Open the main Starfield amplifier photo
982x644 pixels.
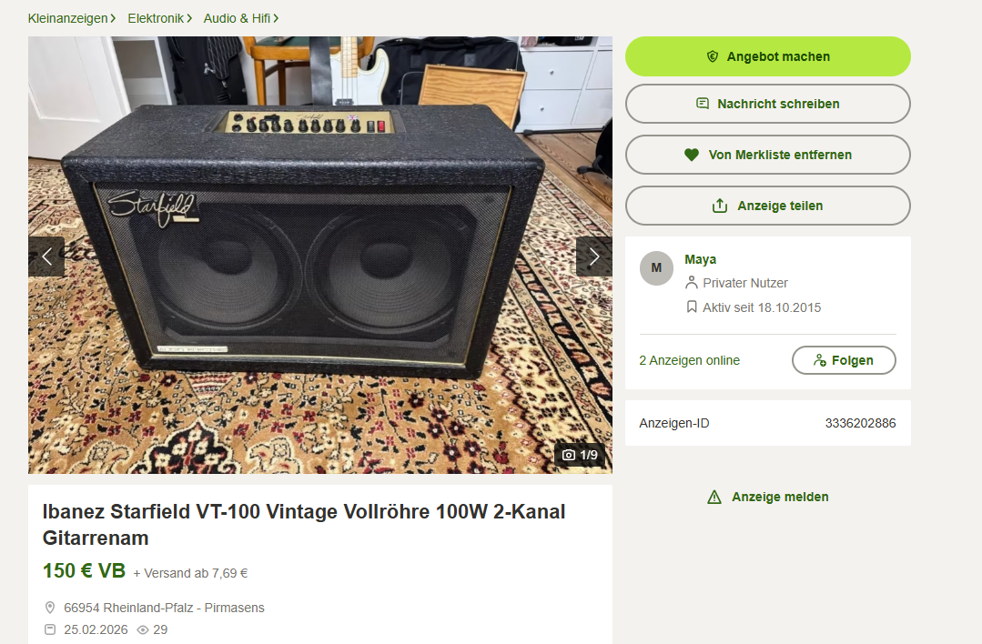pyautogui.click(x=320, y=255)
